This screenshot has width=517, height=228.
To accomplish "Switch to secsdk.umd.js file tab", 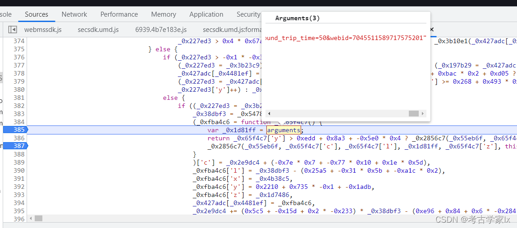I will 98,29.
